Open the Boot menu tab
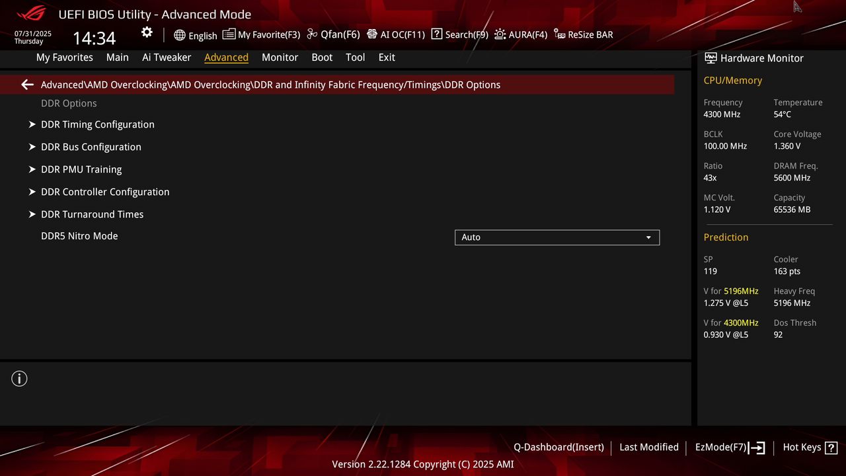The width and height of the screenshot is (846, 476). point(322,58)
